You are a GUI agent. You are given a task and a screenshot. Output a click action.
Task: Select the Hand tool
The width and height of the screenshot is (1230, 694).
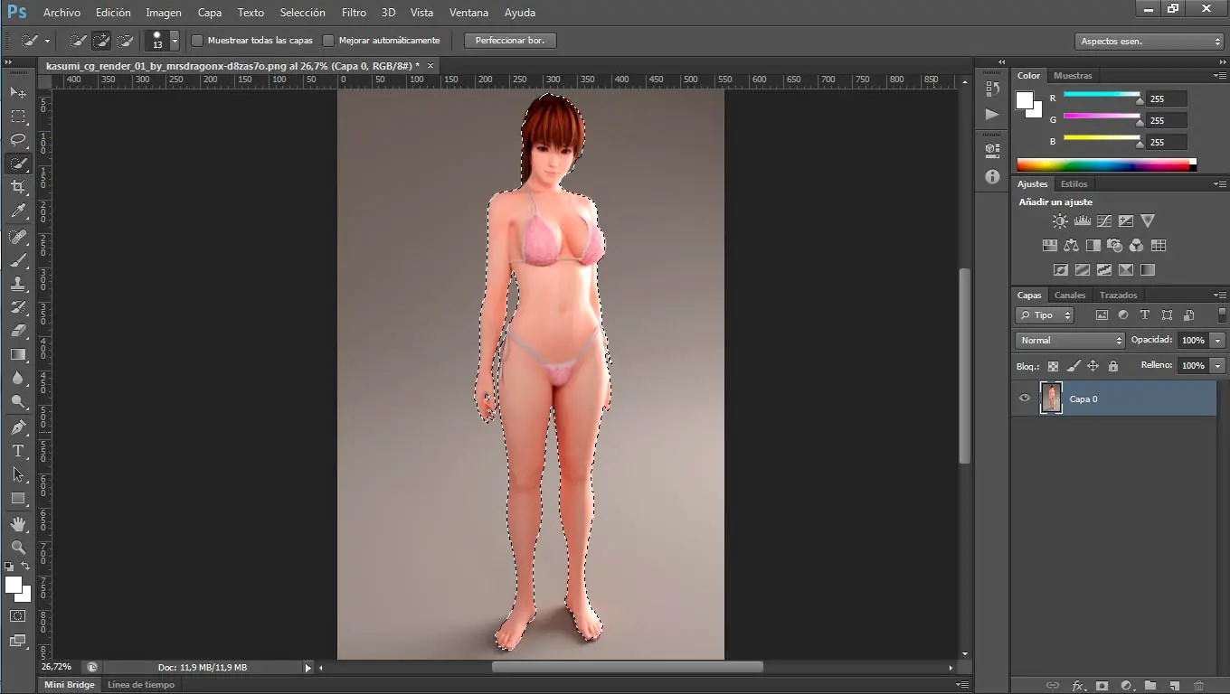[18, 524]
